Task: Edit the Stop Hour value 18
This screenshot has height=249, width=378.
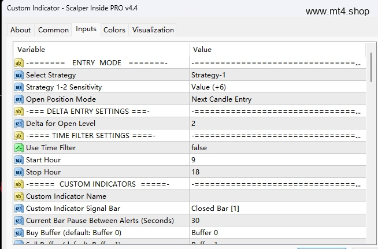Action: [x=277, y=172]
